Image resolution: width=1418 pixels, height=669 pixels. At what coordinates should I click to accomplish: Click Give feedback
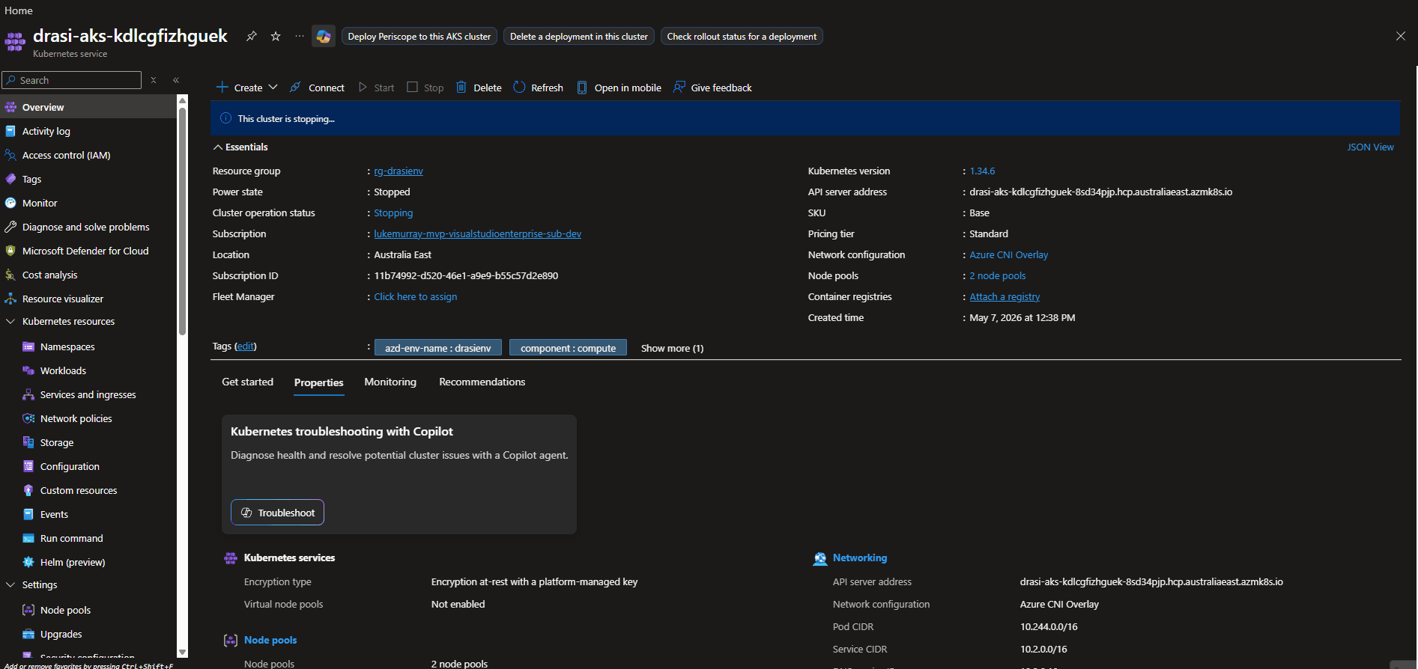click(x=712, y=88)
